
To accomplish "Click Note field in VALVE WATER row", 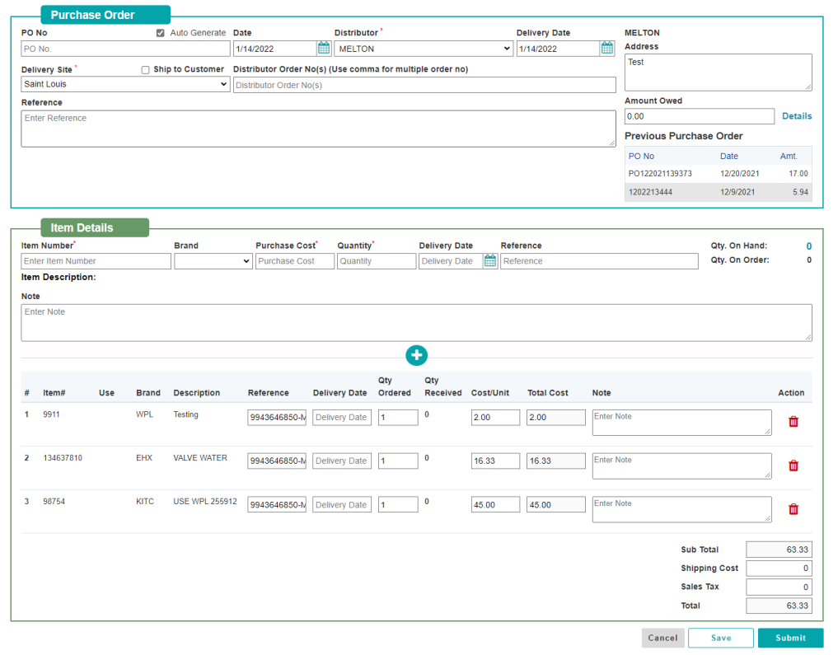I will tap(682, 466).
